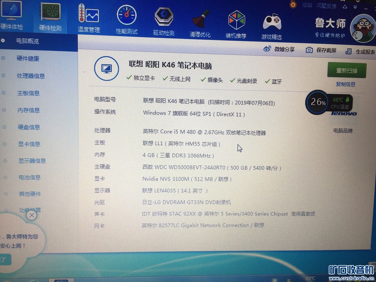The height and width of the screenshot is (282, 376).
Task: Click the 联想 LEN4035 display value
Action: click(175, 190)
